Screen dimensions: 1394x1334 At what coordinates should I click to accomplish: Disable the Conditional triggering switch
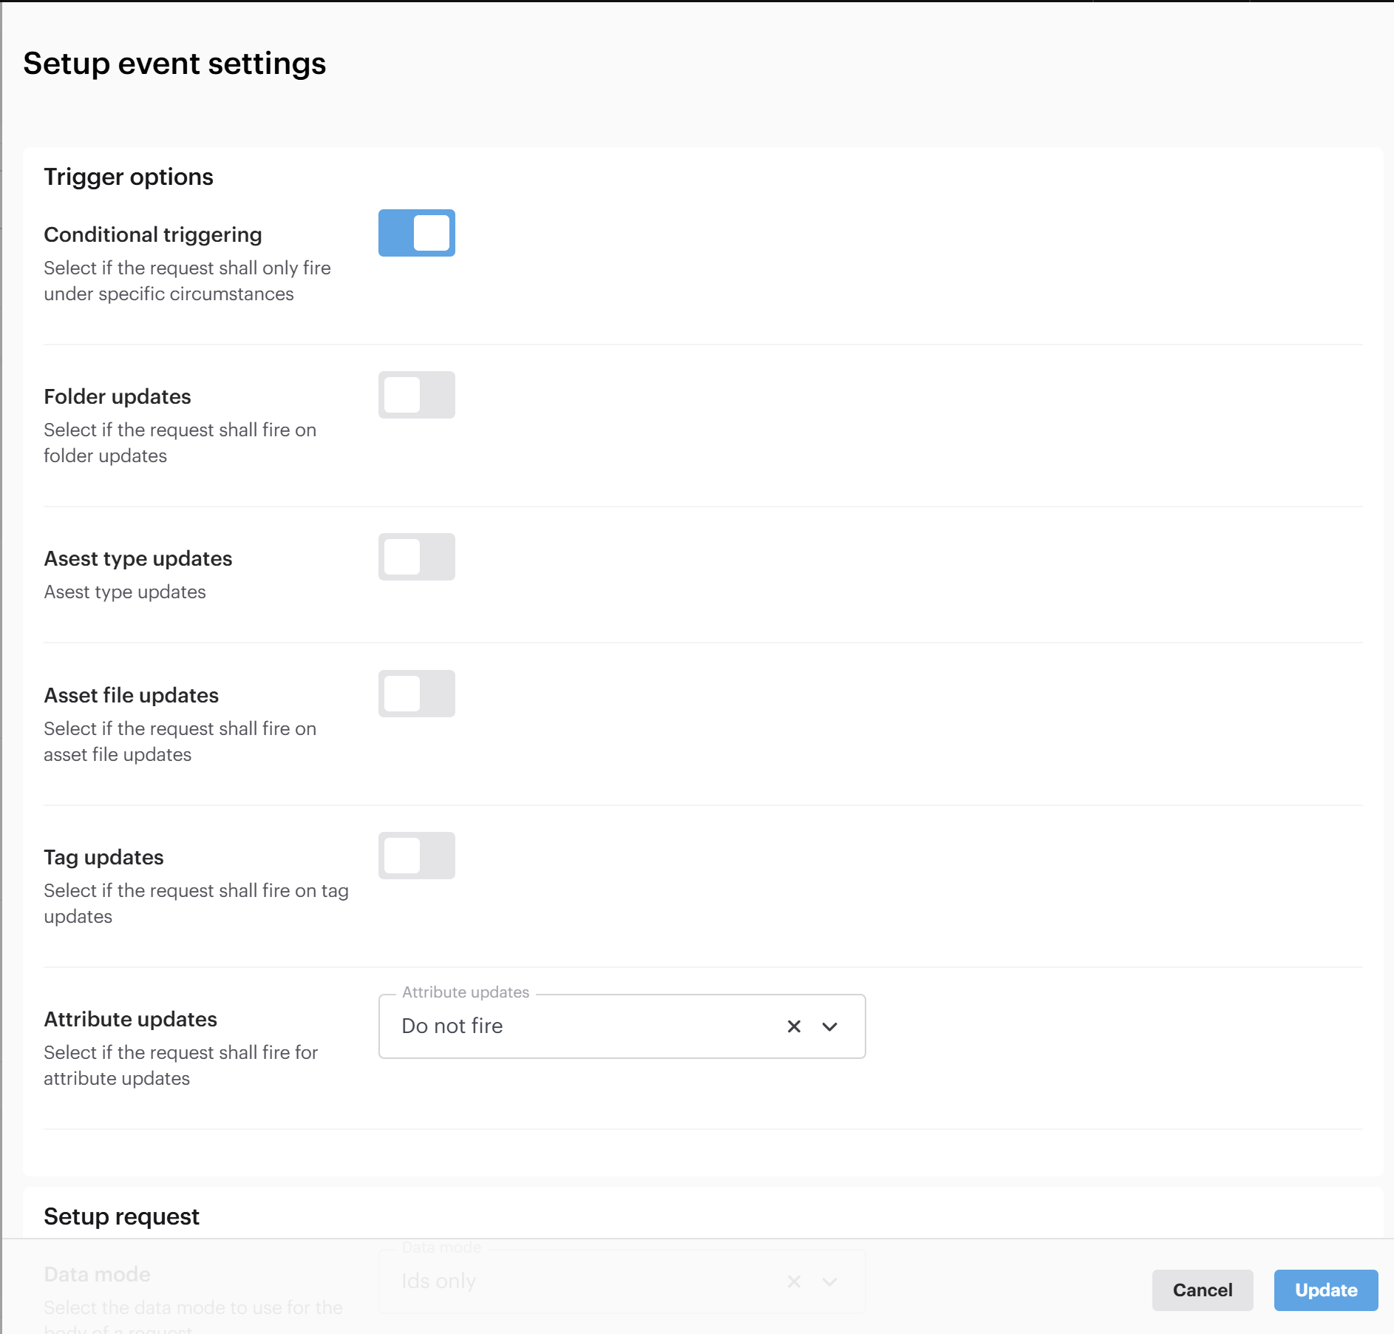tap(417, 233)
